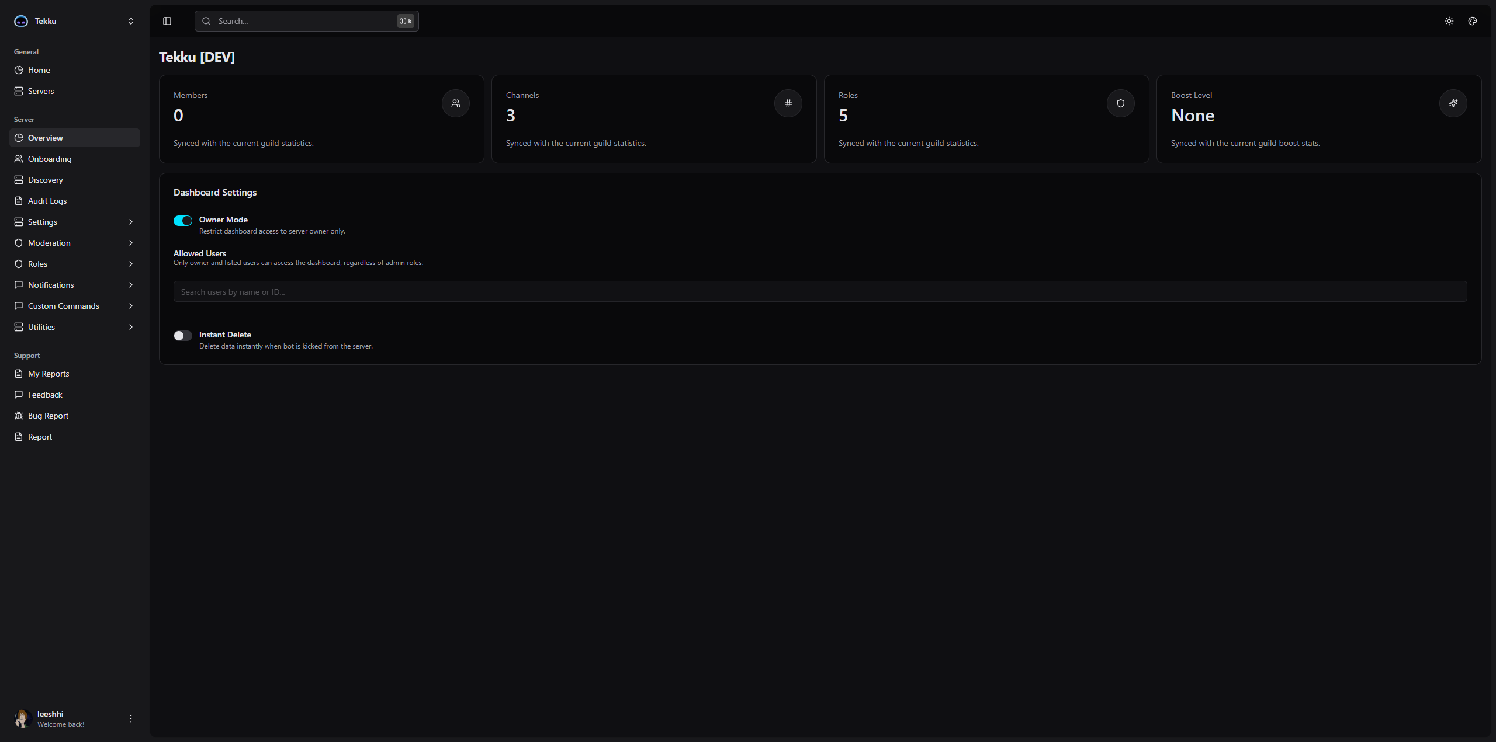This screenshot has height=742, width=1496.
Task: Enable Instant Delete
Action: pyautogui.click(x=182, y=335)
